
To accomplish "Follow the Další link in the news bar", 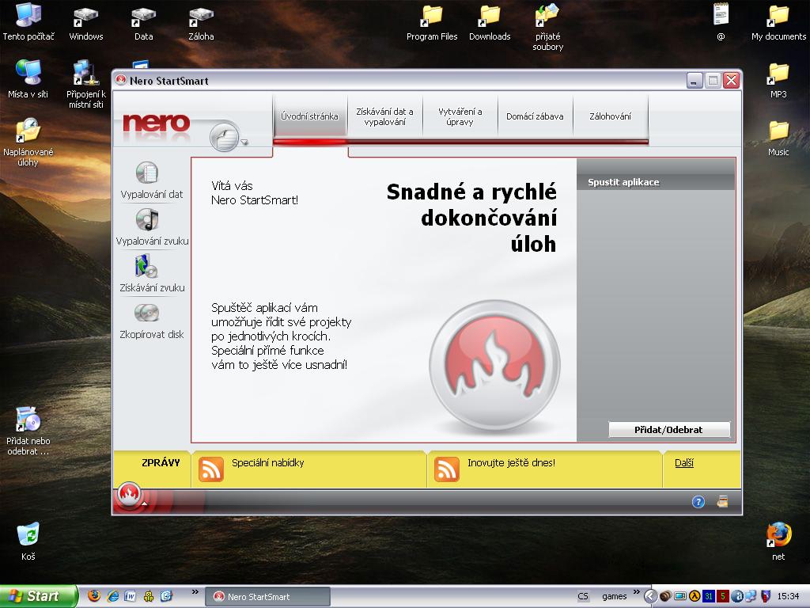I will click(684, 462).
